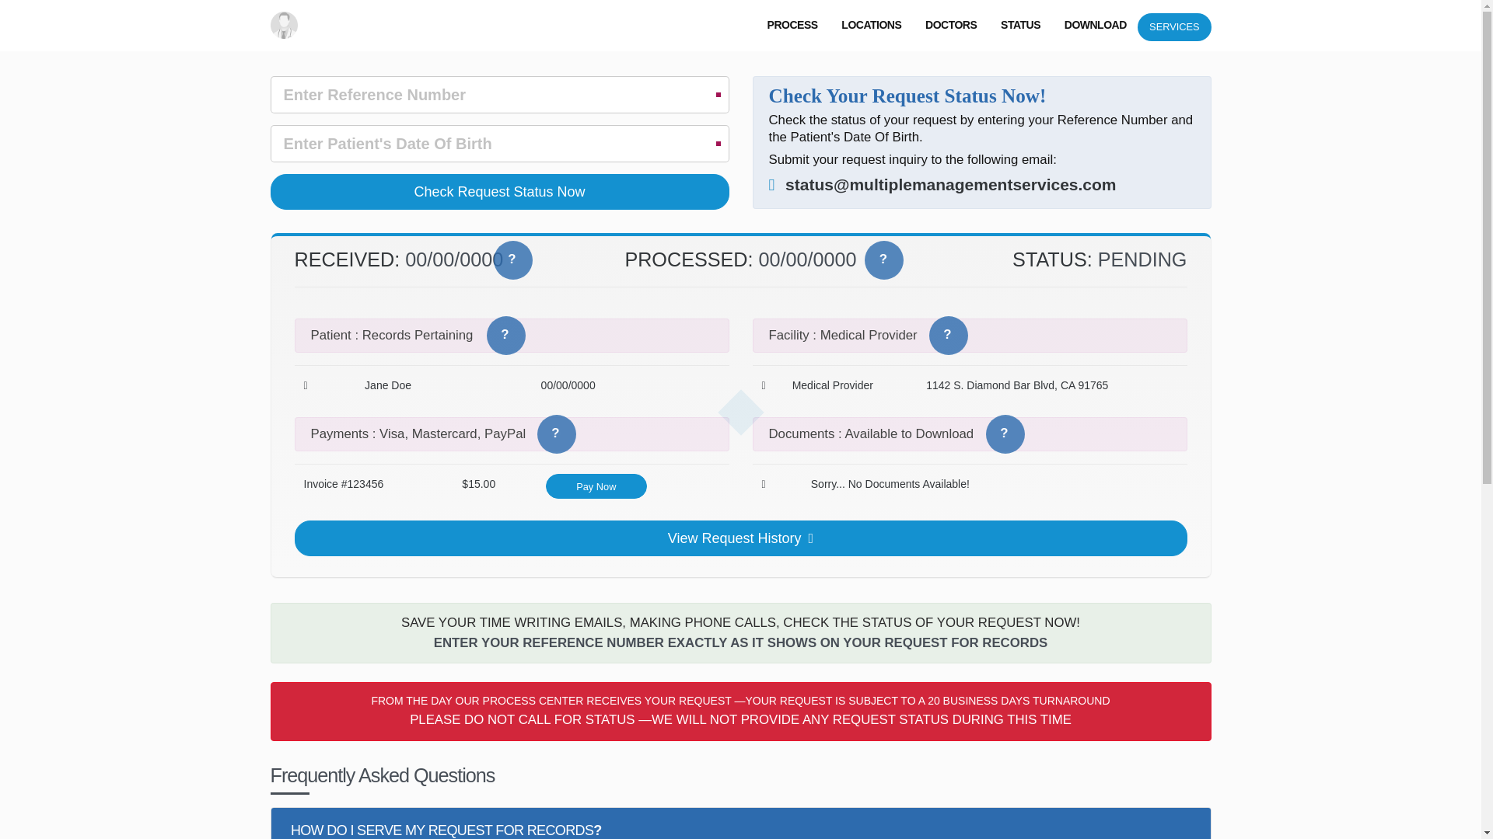Select the Jane Doe patient name
The height and width of the screenshot is (839, 1493).
click(388, 385)
